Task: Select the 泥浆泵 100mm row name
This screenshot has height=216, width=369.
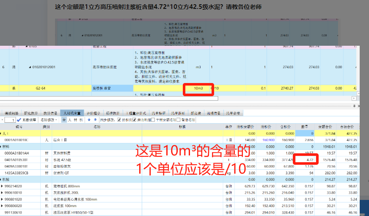Action: (65, 206)
